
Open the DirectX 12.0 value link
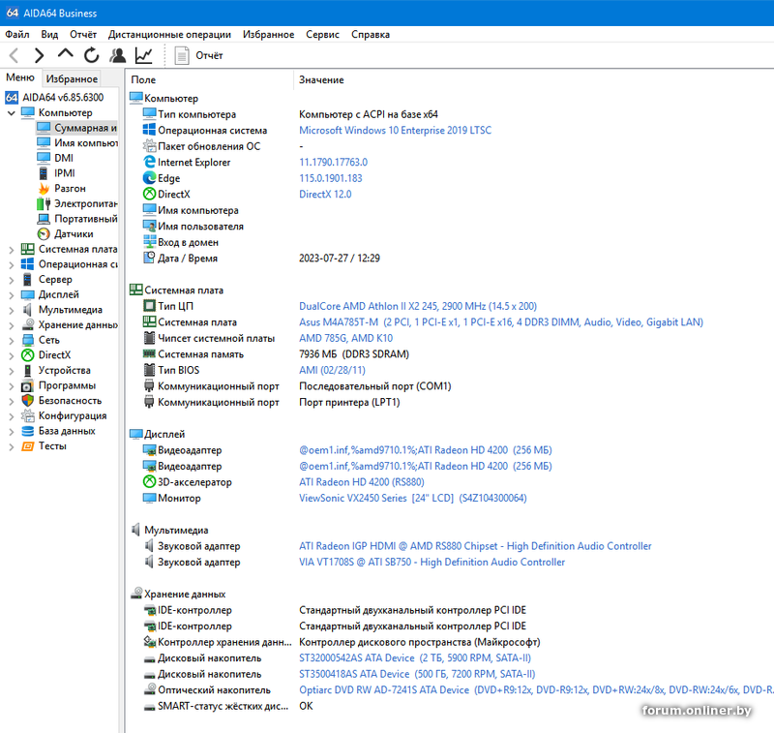pyautogui.click(x=325, y=194)
